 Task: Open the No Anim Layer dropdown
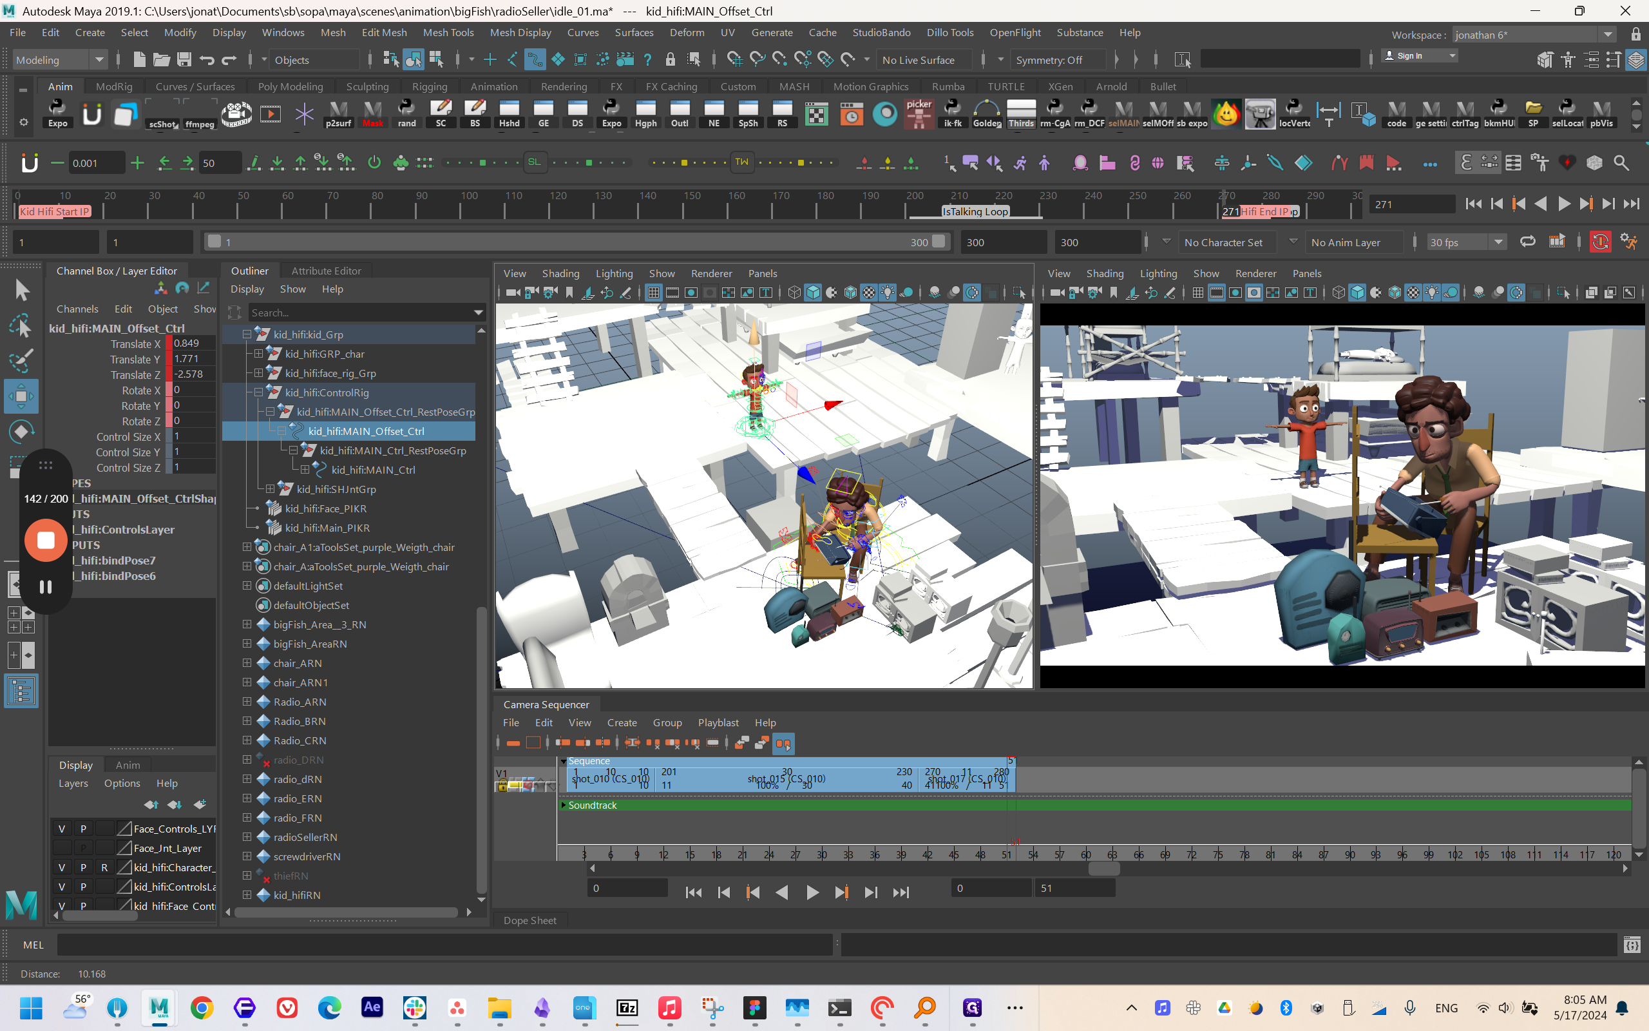(1354, 242)
